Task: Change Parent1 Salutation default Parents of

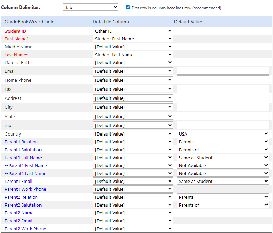Action: tap(223, 150)
